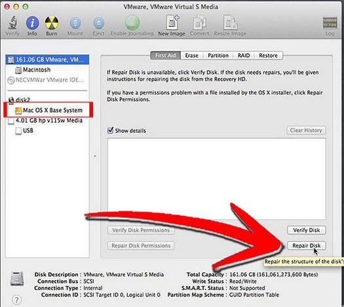This screenshot has height=307, width=344.
Task: Click the New Image toolbar icon
Action: pyautogui.click(x=172, y=22)
